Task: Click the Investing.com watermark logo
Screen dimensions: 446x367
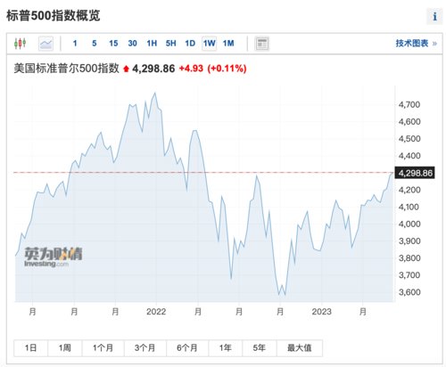Action: [53, 257]
